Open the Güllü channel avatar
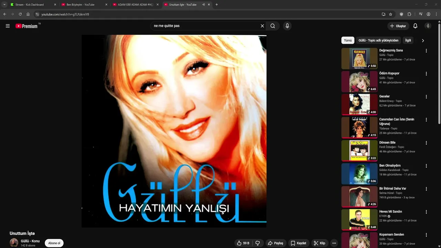Viewport: 441px width, 248px height. point(14,243)
